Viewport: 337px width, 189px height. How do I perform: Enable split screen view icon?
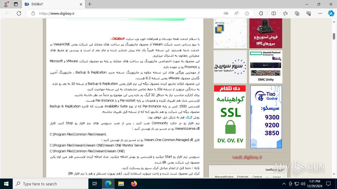[274, 13]
